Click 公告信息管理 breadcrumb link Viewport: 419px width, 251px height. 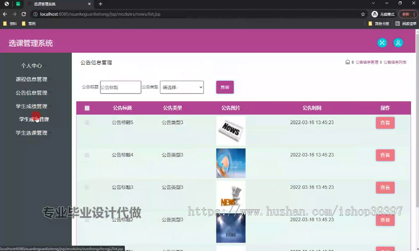(x=367, y=62)
